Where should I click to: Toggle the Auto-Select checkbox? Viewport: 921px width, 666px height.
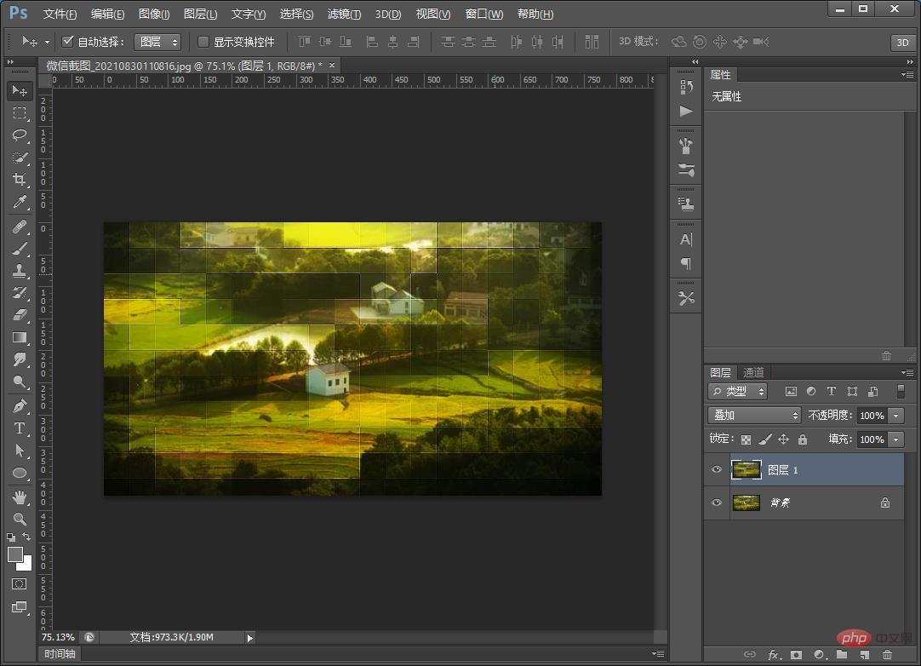pyautogui.click(x=67, y=42)
